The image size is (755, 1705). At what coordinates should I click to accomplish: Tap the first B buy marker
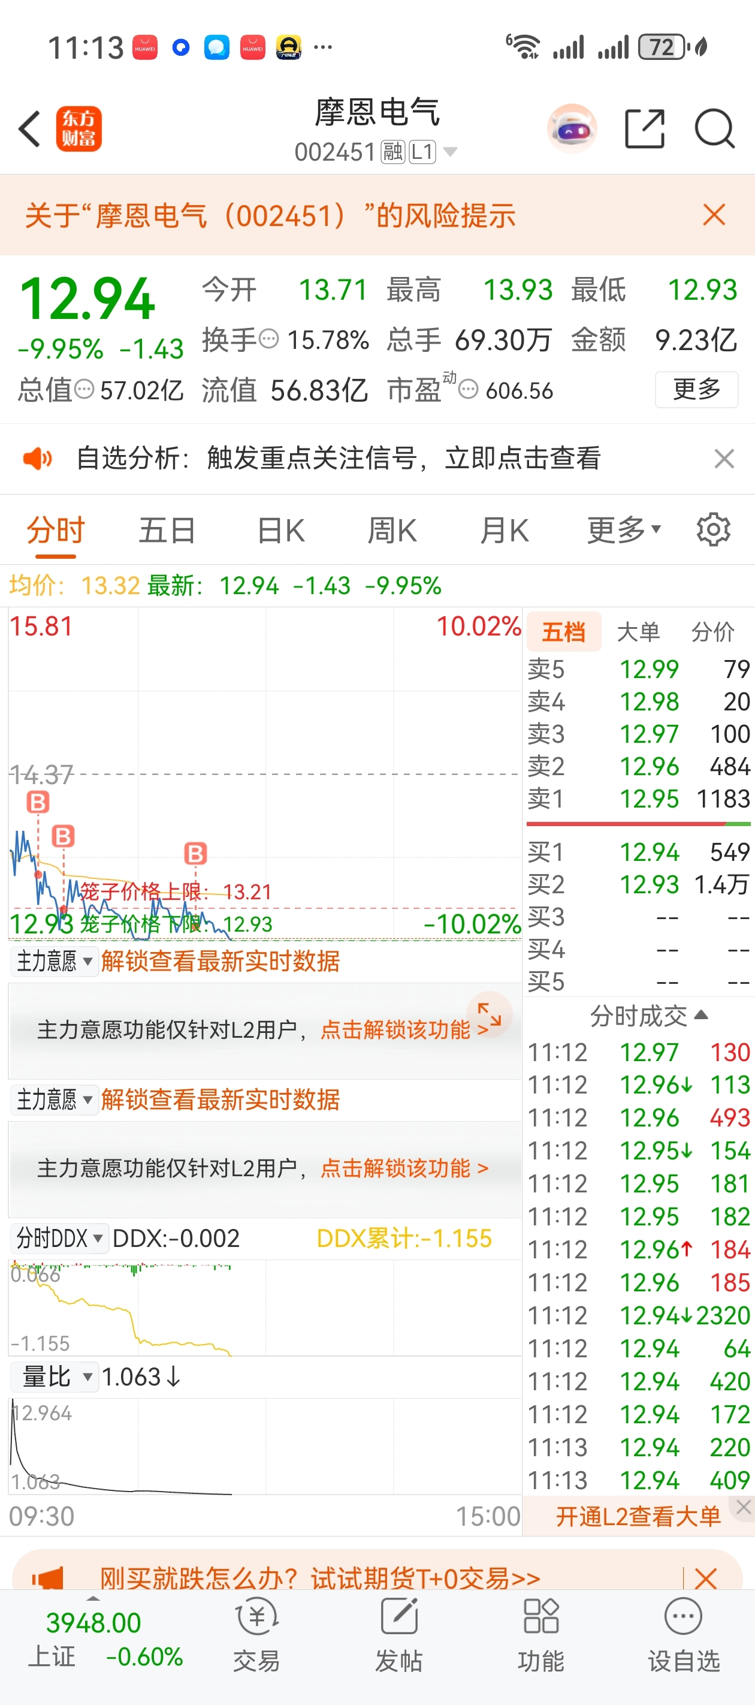38,802
